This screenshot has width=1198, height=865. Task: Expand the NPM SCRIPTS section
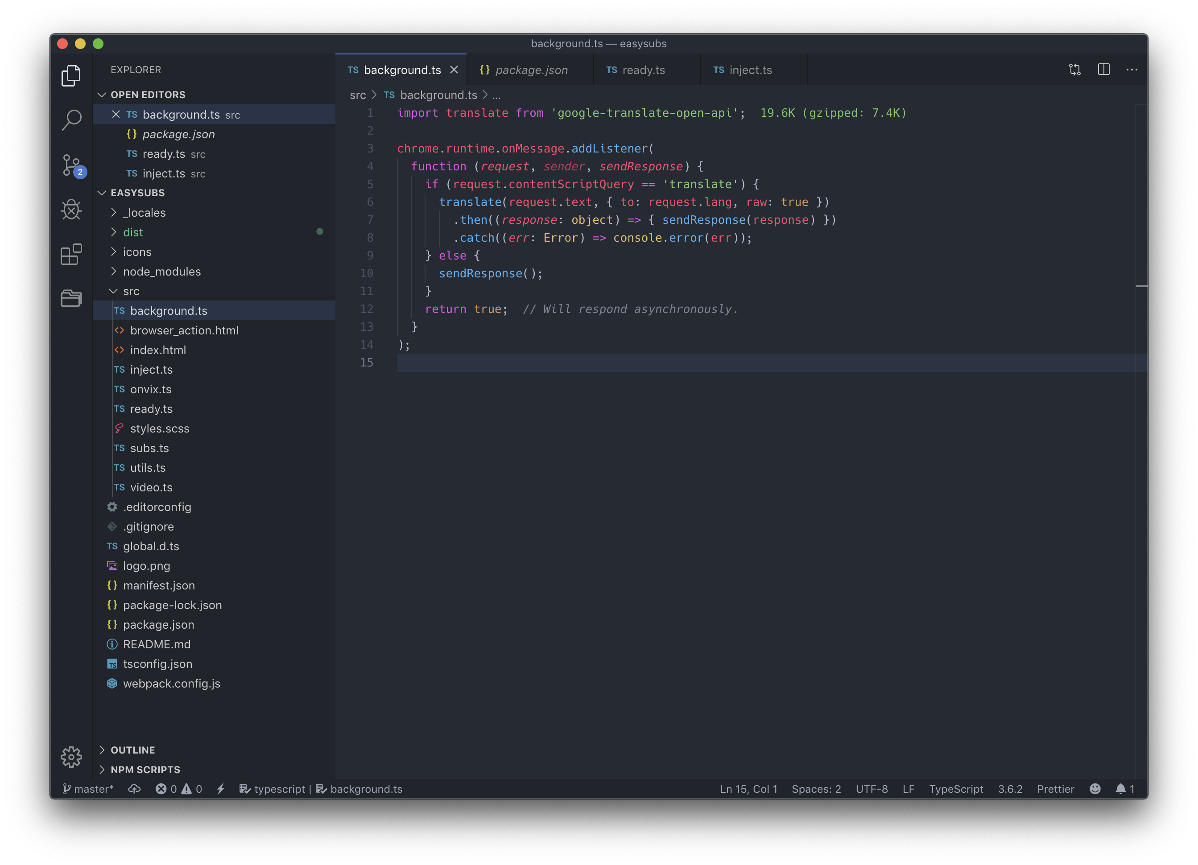tap(145, 770)
